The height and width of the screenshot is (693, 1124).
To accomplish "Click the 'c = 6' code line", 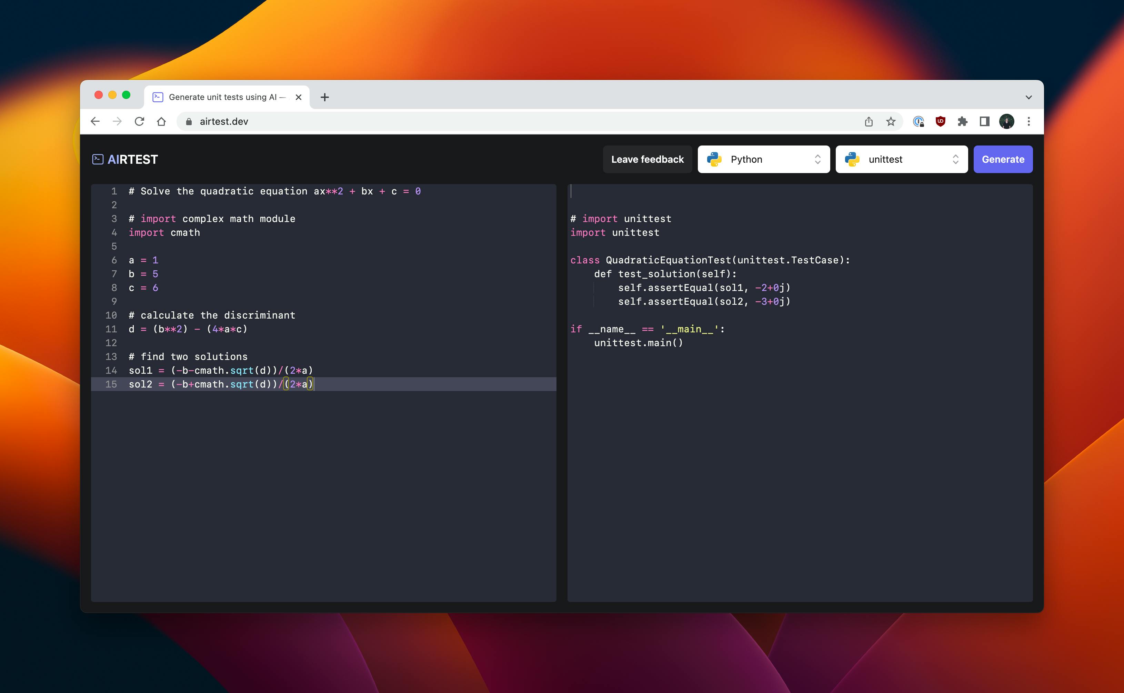I will [x=143, y=288].
